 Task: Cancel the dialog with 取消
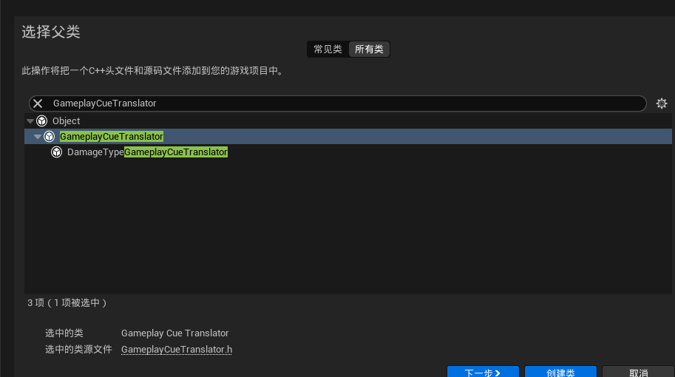[638, 373]
